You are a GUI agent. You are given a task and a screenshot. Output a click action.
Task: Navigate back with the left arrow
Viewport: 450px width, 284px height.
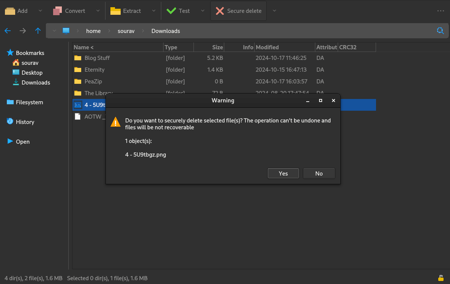tap(8, 31)
